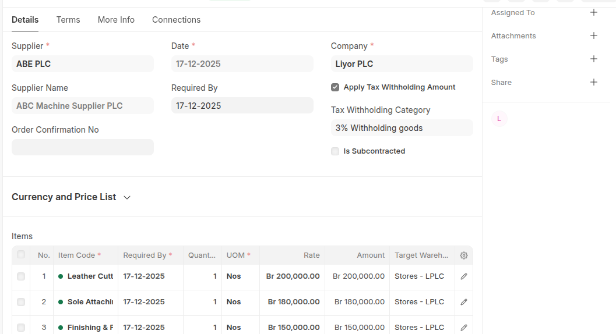The width and height of the screenshot is (616, 334).
Task: Edit row 2 using the pencil icon
Action: [464, 302]
